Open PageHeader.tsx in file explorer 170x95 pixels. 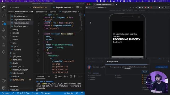coord(21,16)
